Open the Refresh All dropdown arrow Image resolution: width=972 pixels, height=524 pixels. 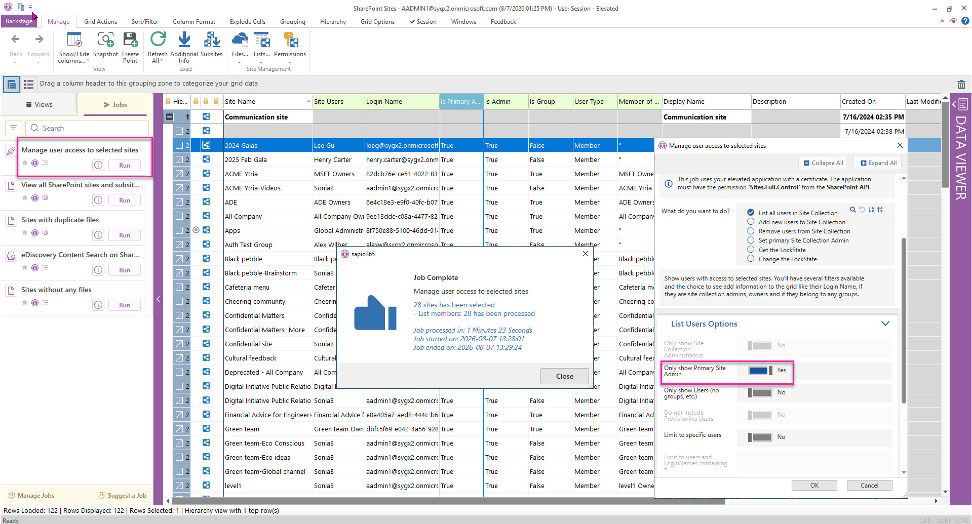[162, 61]
